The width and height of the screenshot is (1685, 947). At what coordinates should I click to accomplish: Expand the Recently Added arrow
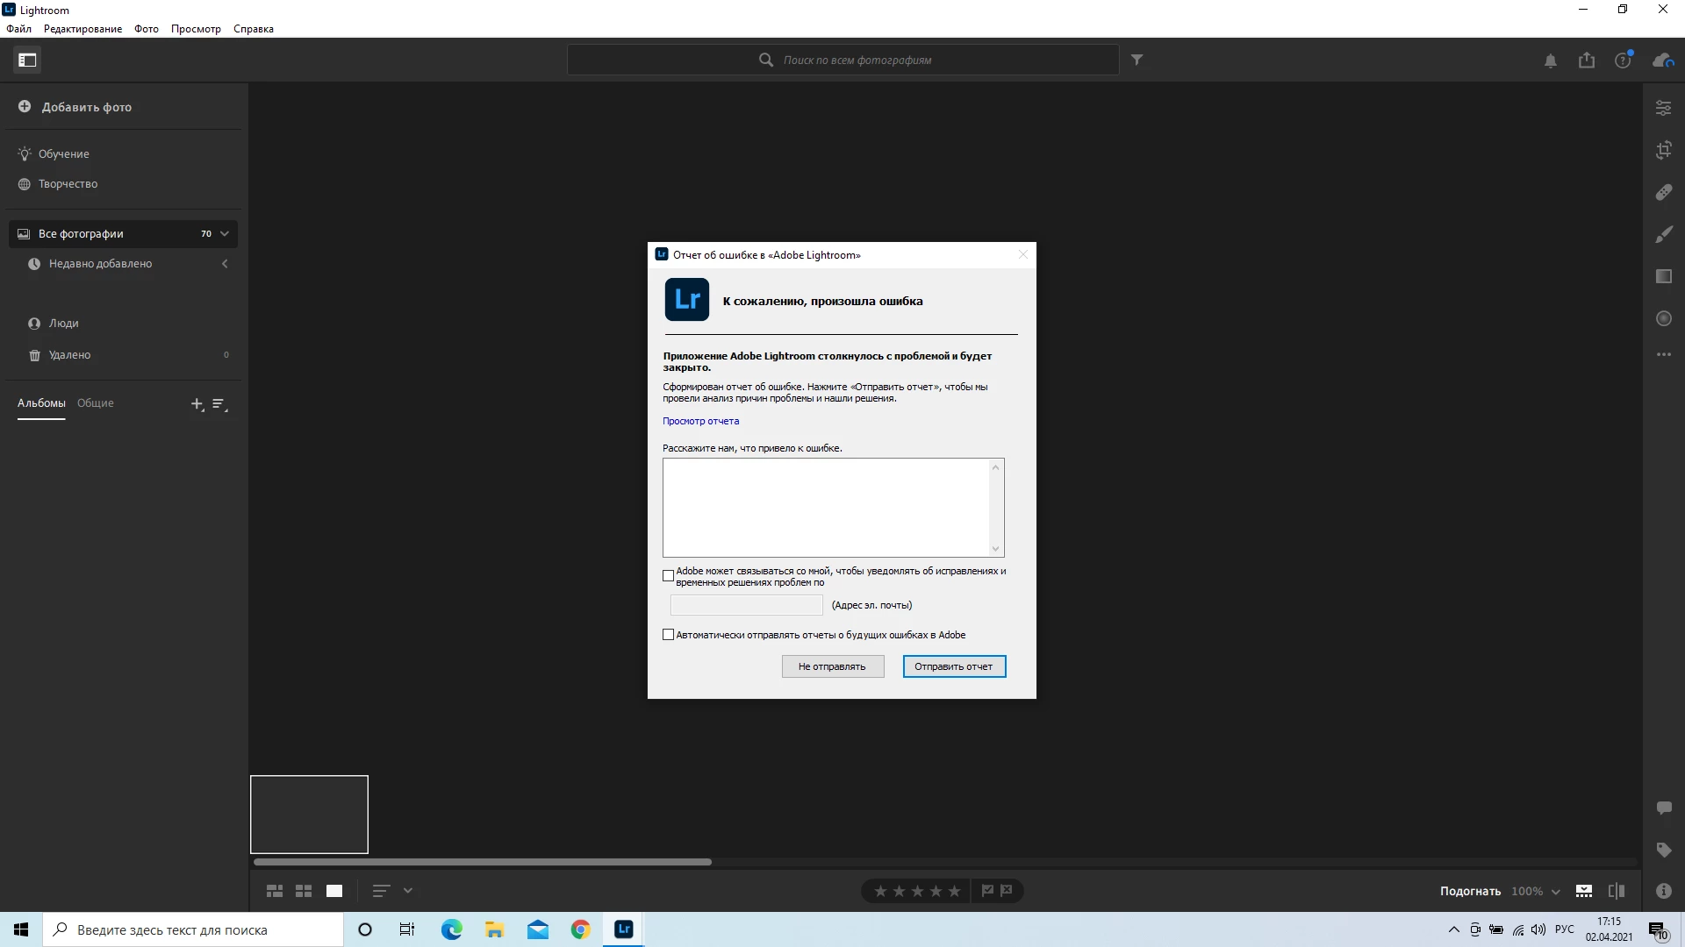pos(225,264)
